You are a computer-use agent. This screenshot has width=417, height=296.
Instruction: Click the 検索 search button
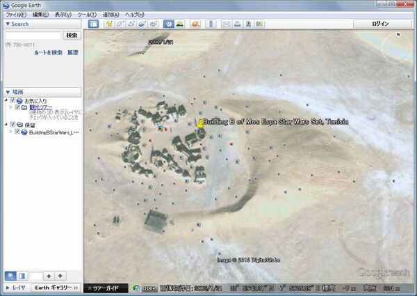[72, 36]
